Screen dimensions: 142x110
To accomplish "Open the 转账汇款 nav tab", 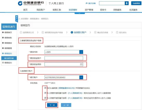I will (x=57, y=10).
